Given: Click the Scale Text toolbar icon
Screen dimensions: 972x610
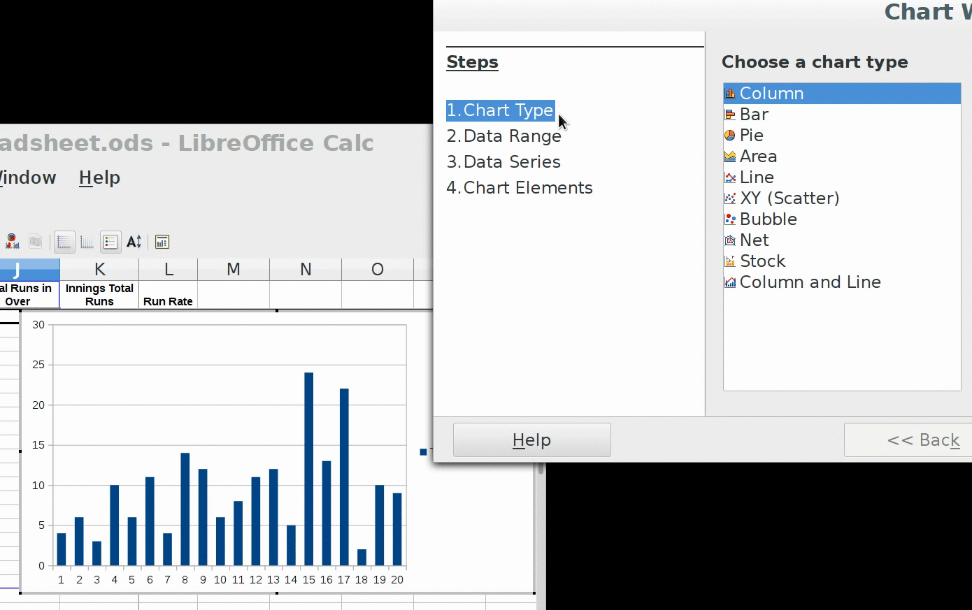Looking at the screenshot, I should click(x=134, y=242).
